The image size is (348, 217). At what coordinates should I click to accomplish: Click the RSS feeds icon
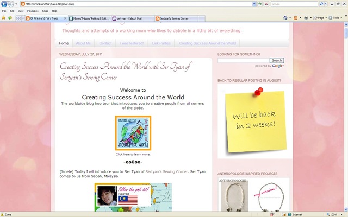[x=295, y=18]
